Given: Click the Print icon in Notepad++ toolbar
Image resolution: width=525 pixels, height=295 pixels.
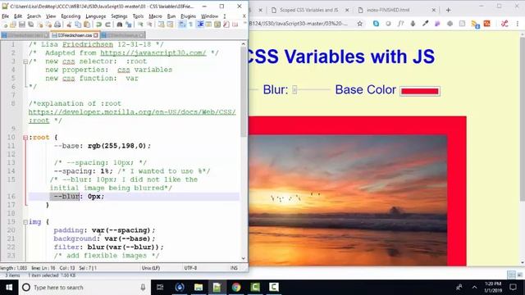Looking at the screenshot, I should point(57,25).
